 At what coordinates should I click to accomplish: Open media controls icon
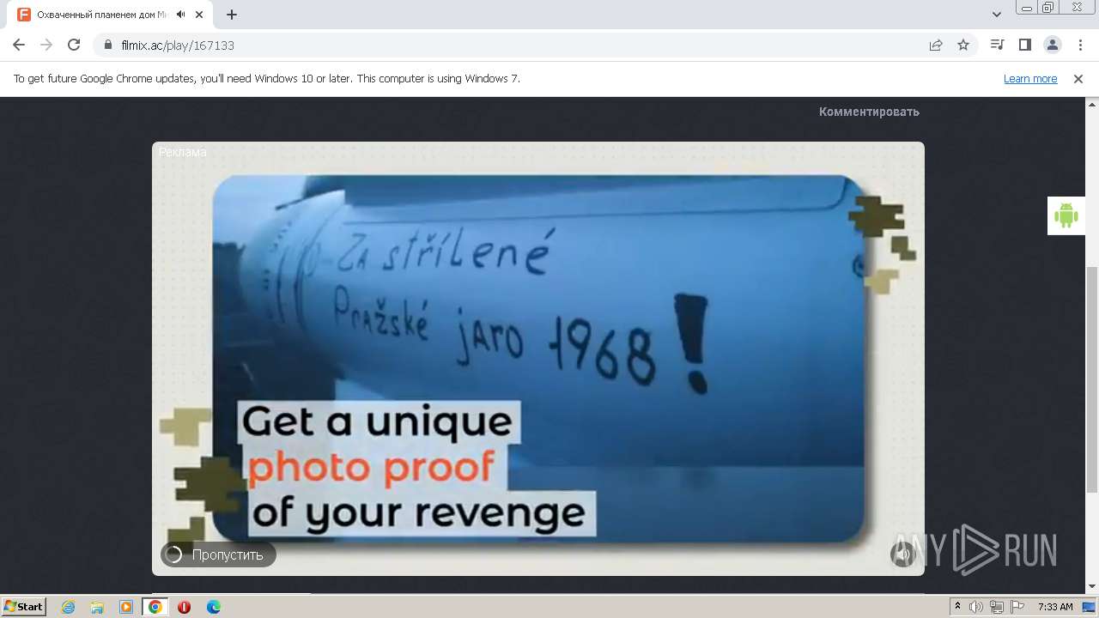point(997,45)
